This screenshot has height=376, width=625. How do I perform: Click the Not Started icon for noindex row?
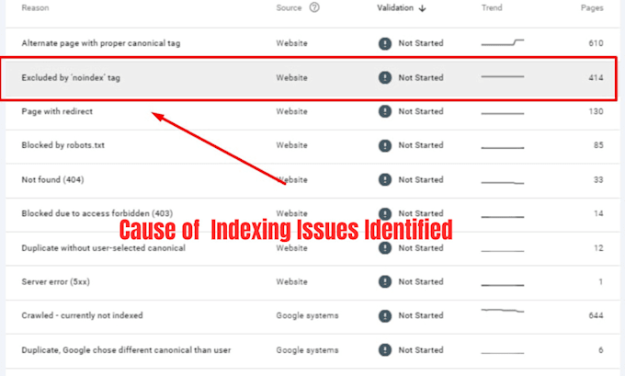click(x=384, y=77)
